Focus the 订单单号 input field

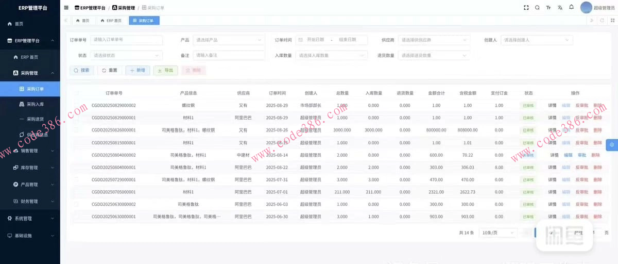point(126,40)
